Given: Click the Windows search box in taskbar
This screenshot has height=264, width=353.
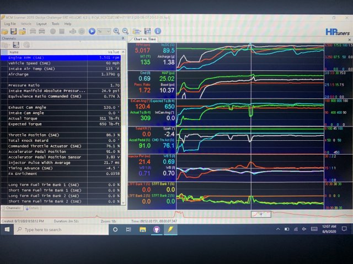Looking at the screenshot, I should point(55,229).
